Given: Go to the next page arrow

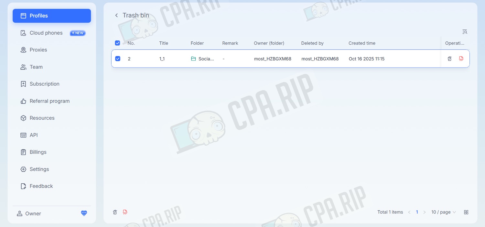Looking at the screenshot, I should pos(425,212).
